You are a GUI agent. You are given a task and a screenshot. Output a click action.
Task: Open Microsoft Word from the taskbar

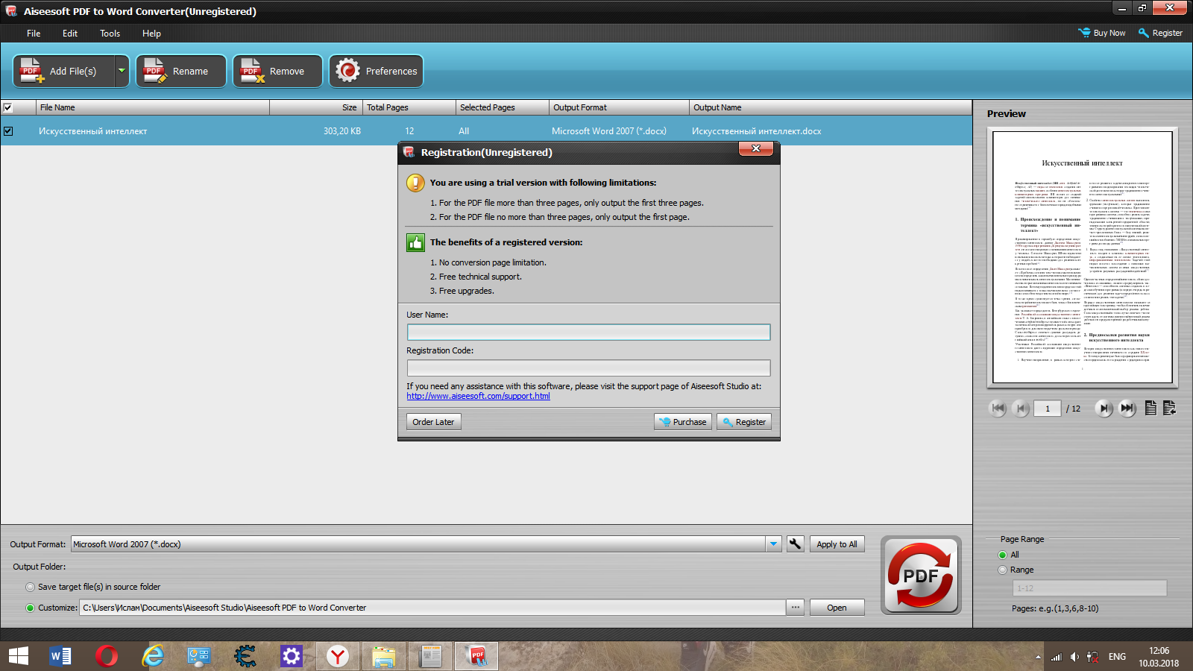[60, 656]
